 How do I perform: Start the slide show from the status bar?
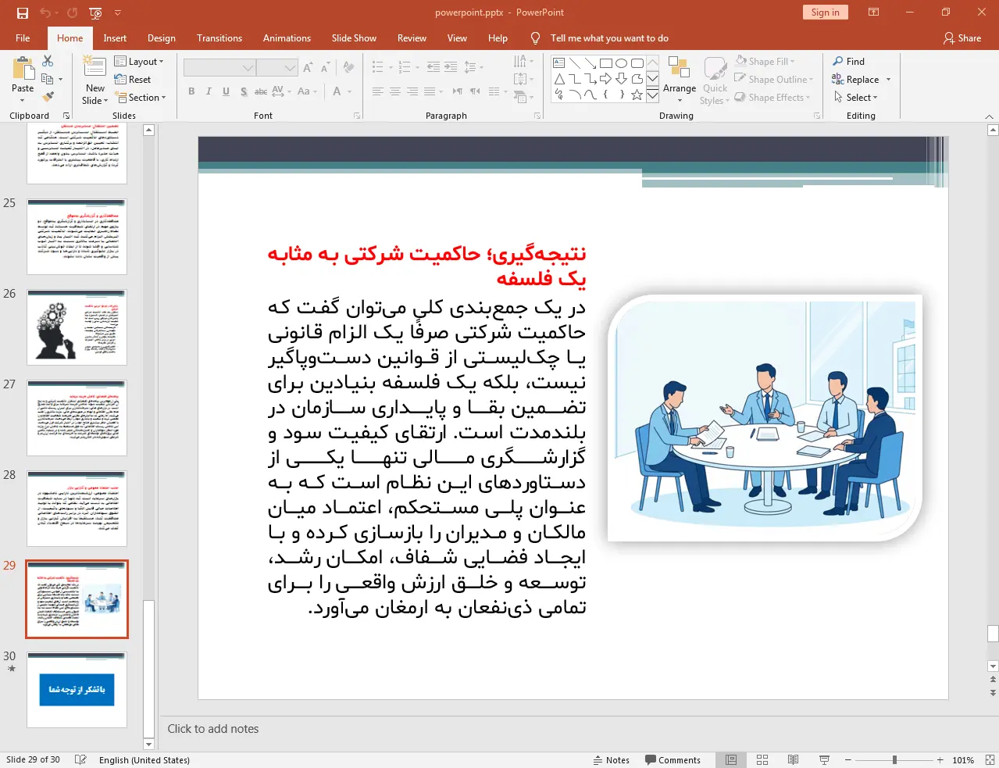[x=824, y=760]
